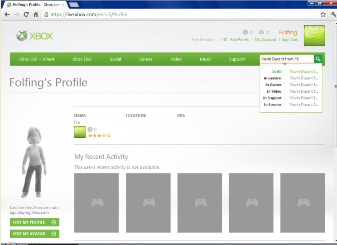Bookmark this page with the star icon

click(x=323, y=15)
